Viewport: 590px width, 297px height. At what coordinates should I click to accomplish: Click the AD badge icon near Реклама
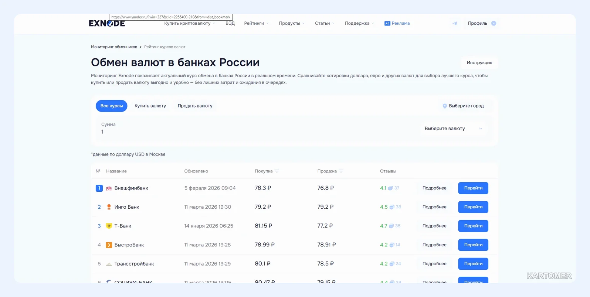click(x=387, y=23)
